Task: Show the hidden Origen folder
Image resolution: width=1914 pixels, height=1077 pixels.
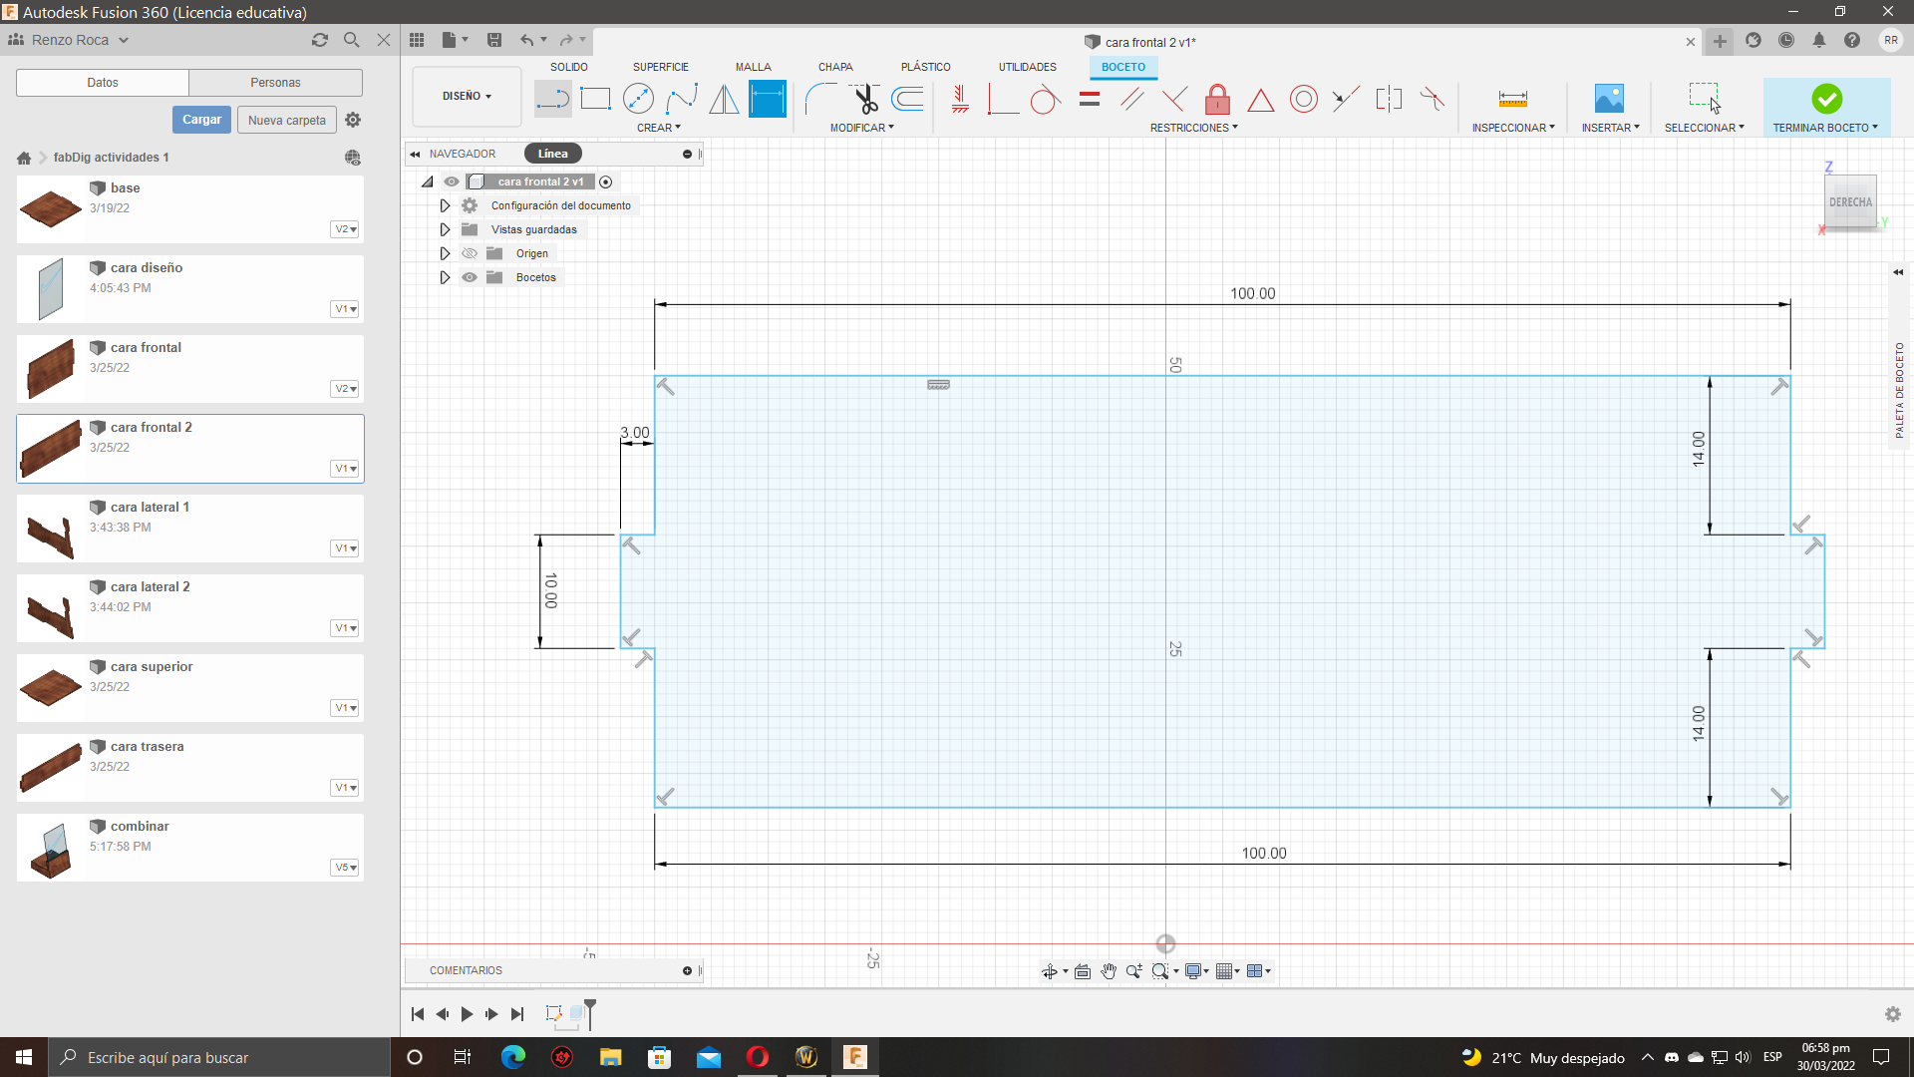Action: [x=470, y=253]
